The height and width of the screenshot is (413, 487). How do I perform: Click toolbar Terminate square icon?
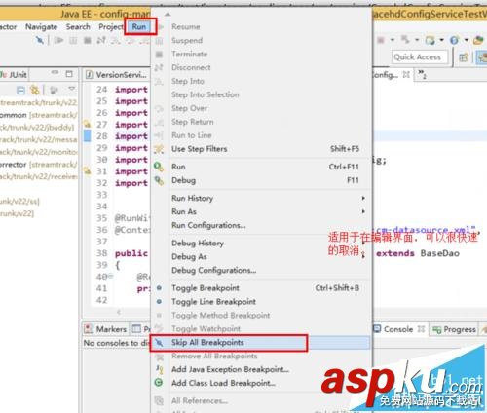click(x=87, y=40)
